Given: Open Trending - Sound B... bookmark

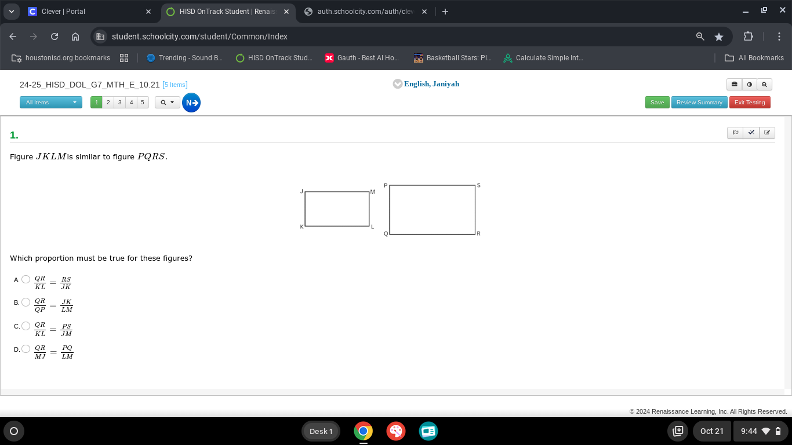Looking at the screenshot, I should (x=184, y=58).
